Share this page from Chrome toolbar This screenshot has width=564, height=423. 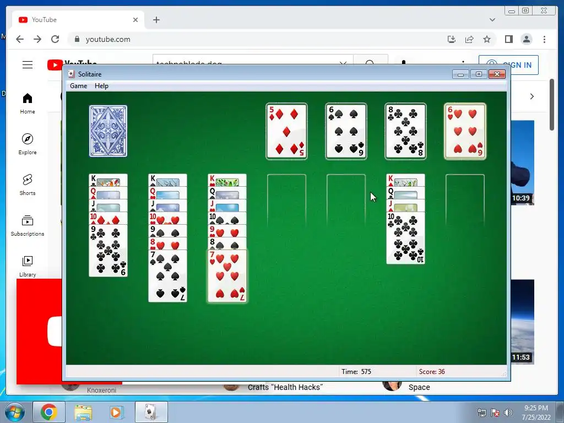(x=469, y=39)
